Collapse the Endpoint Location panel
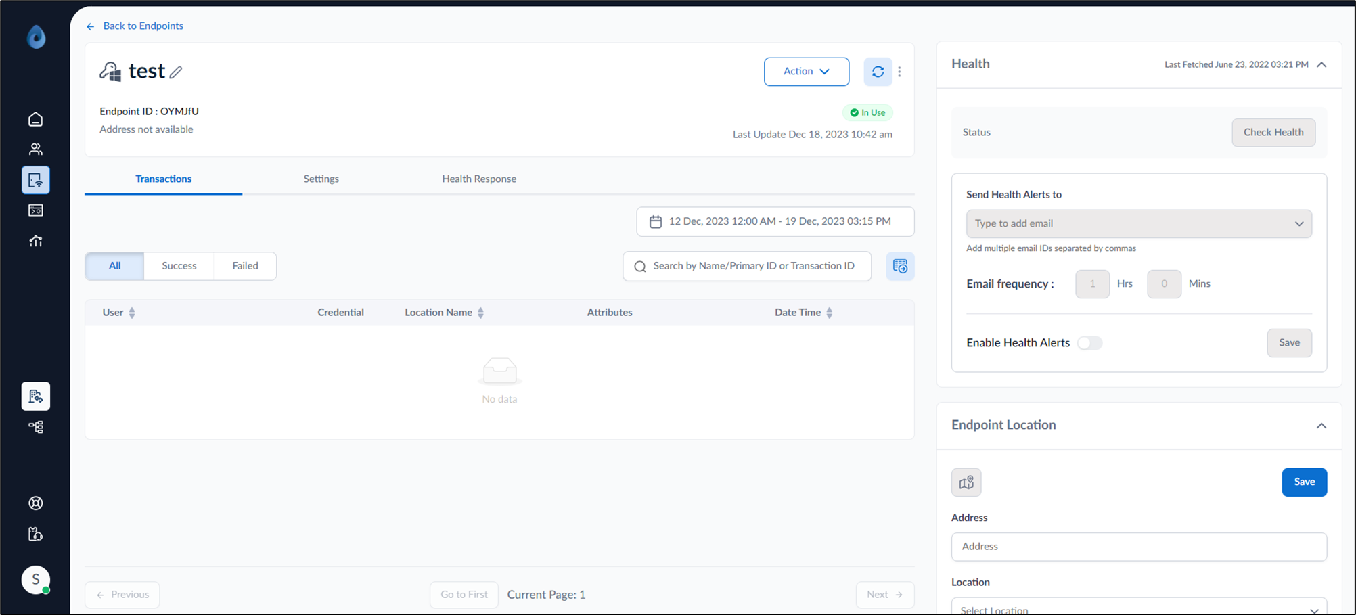 [1321, 426]
